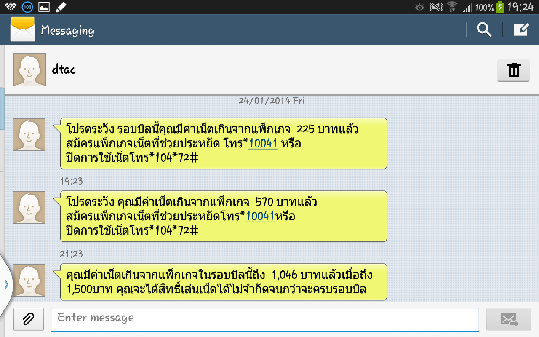Image resolution: width=539 pixels, height=337 pixels.
Task: Select the message bubble mentioning 1,046 baht
Action: tap(221, 282)
